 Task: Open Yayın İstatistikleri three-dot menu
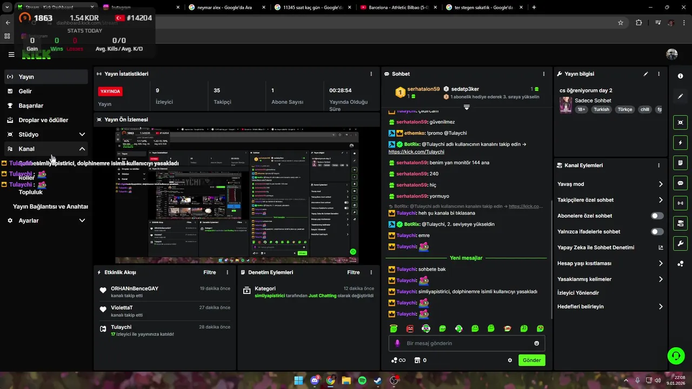[371, 74]
